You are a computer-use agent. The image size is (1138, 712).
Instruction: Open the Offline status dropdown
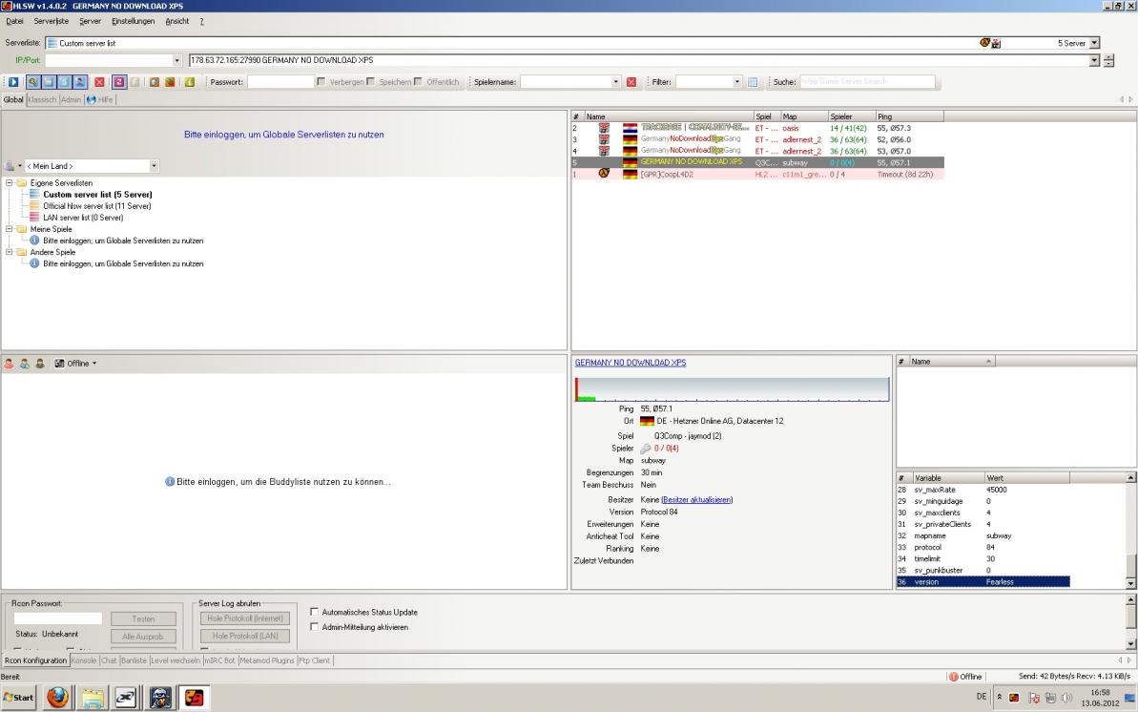click(x=76, y=364)
